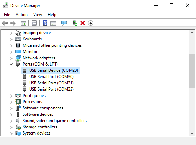Click the blue Help question-mark icon
Screen dimensions: 196x145
(x=45, y=23)
